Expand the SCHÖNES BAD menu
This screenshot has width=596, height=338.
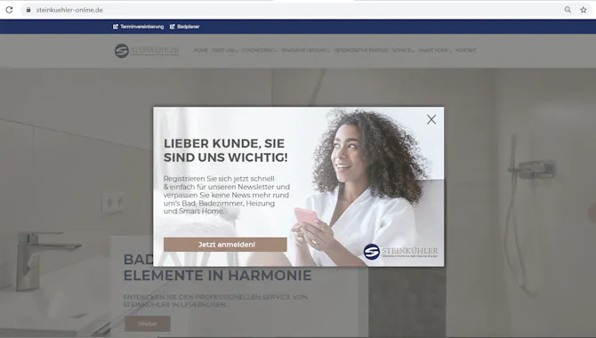coord(259,50)
